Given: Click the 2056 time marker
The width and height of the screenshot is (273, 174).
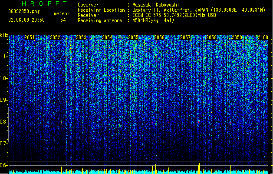Looking at the screenshot, I should (x=159, y=37).
